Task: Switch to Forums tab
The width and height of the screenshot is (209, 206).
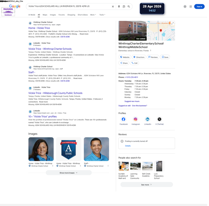Action: click(x=61, y=15)
